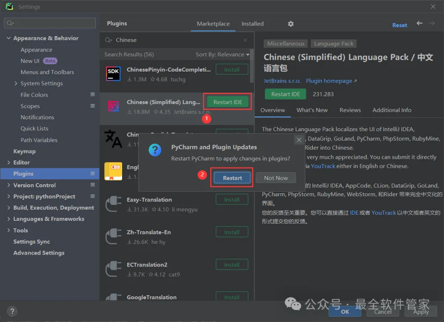Click the Easy-Translation plug icon

tap(113, 204)
